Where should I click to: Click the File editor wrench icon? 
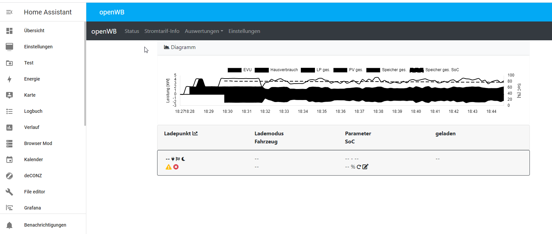pos(9,192)
